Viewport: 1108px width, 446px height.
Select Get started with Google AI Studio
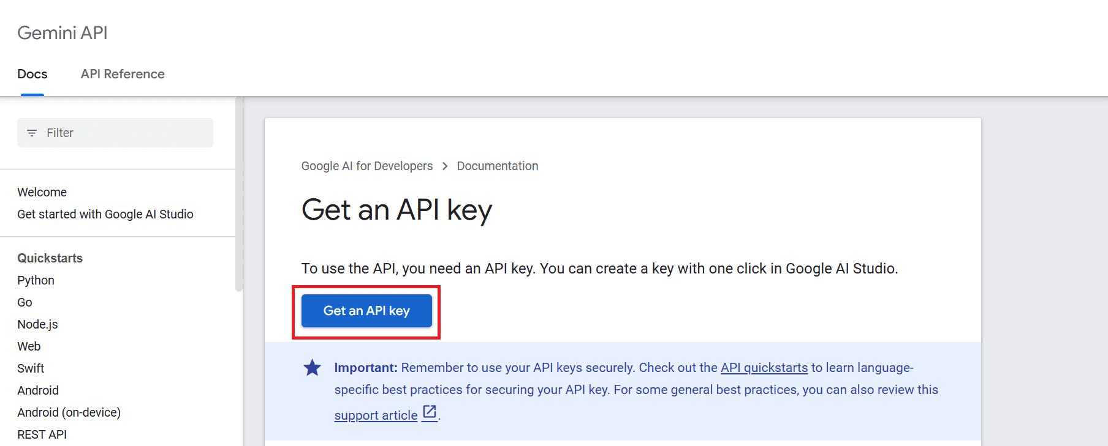click(105, 214)
